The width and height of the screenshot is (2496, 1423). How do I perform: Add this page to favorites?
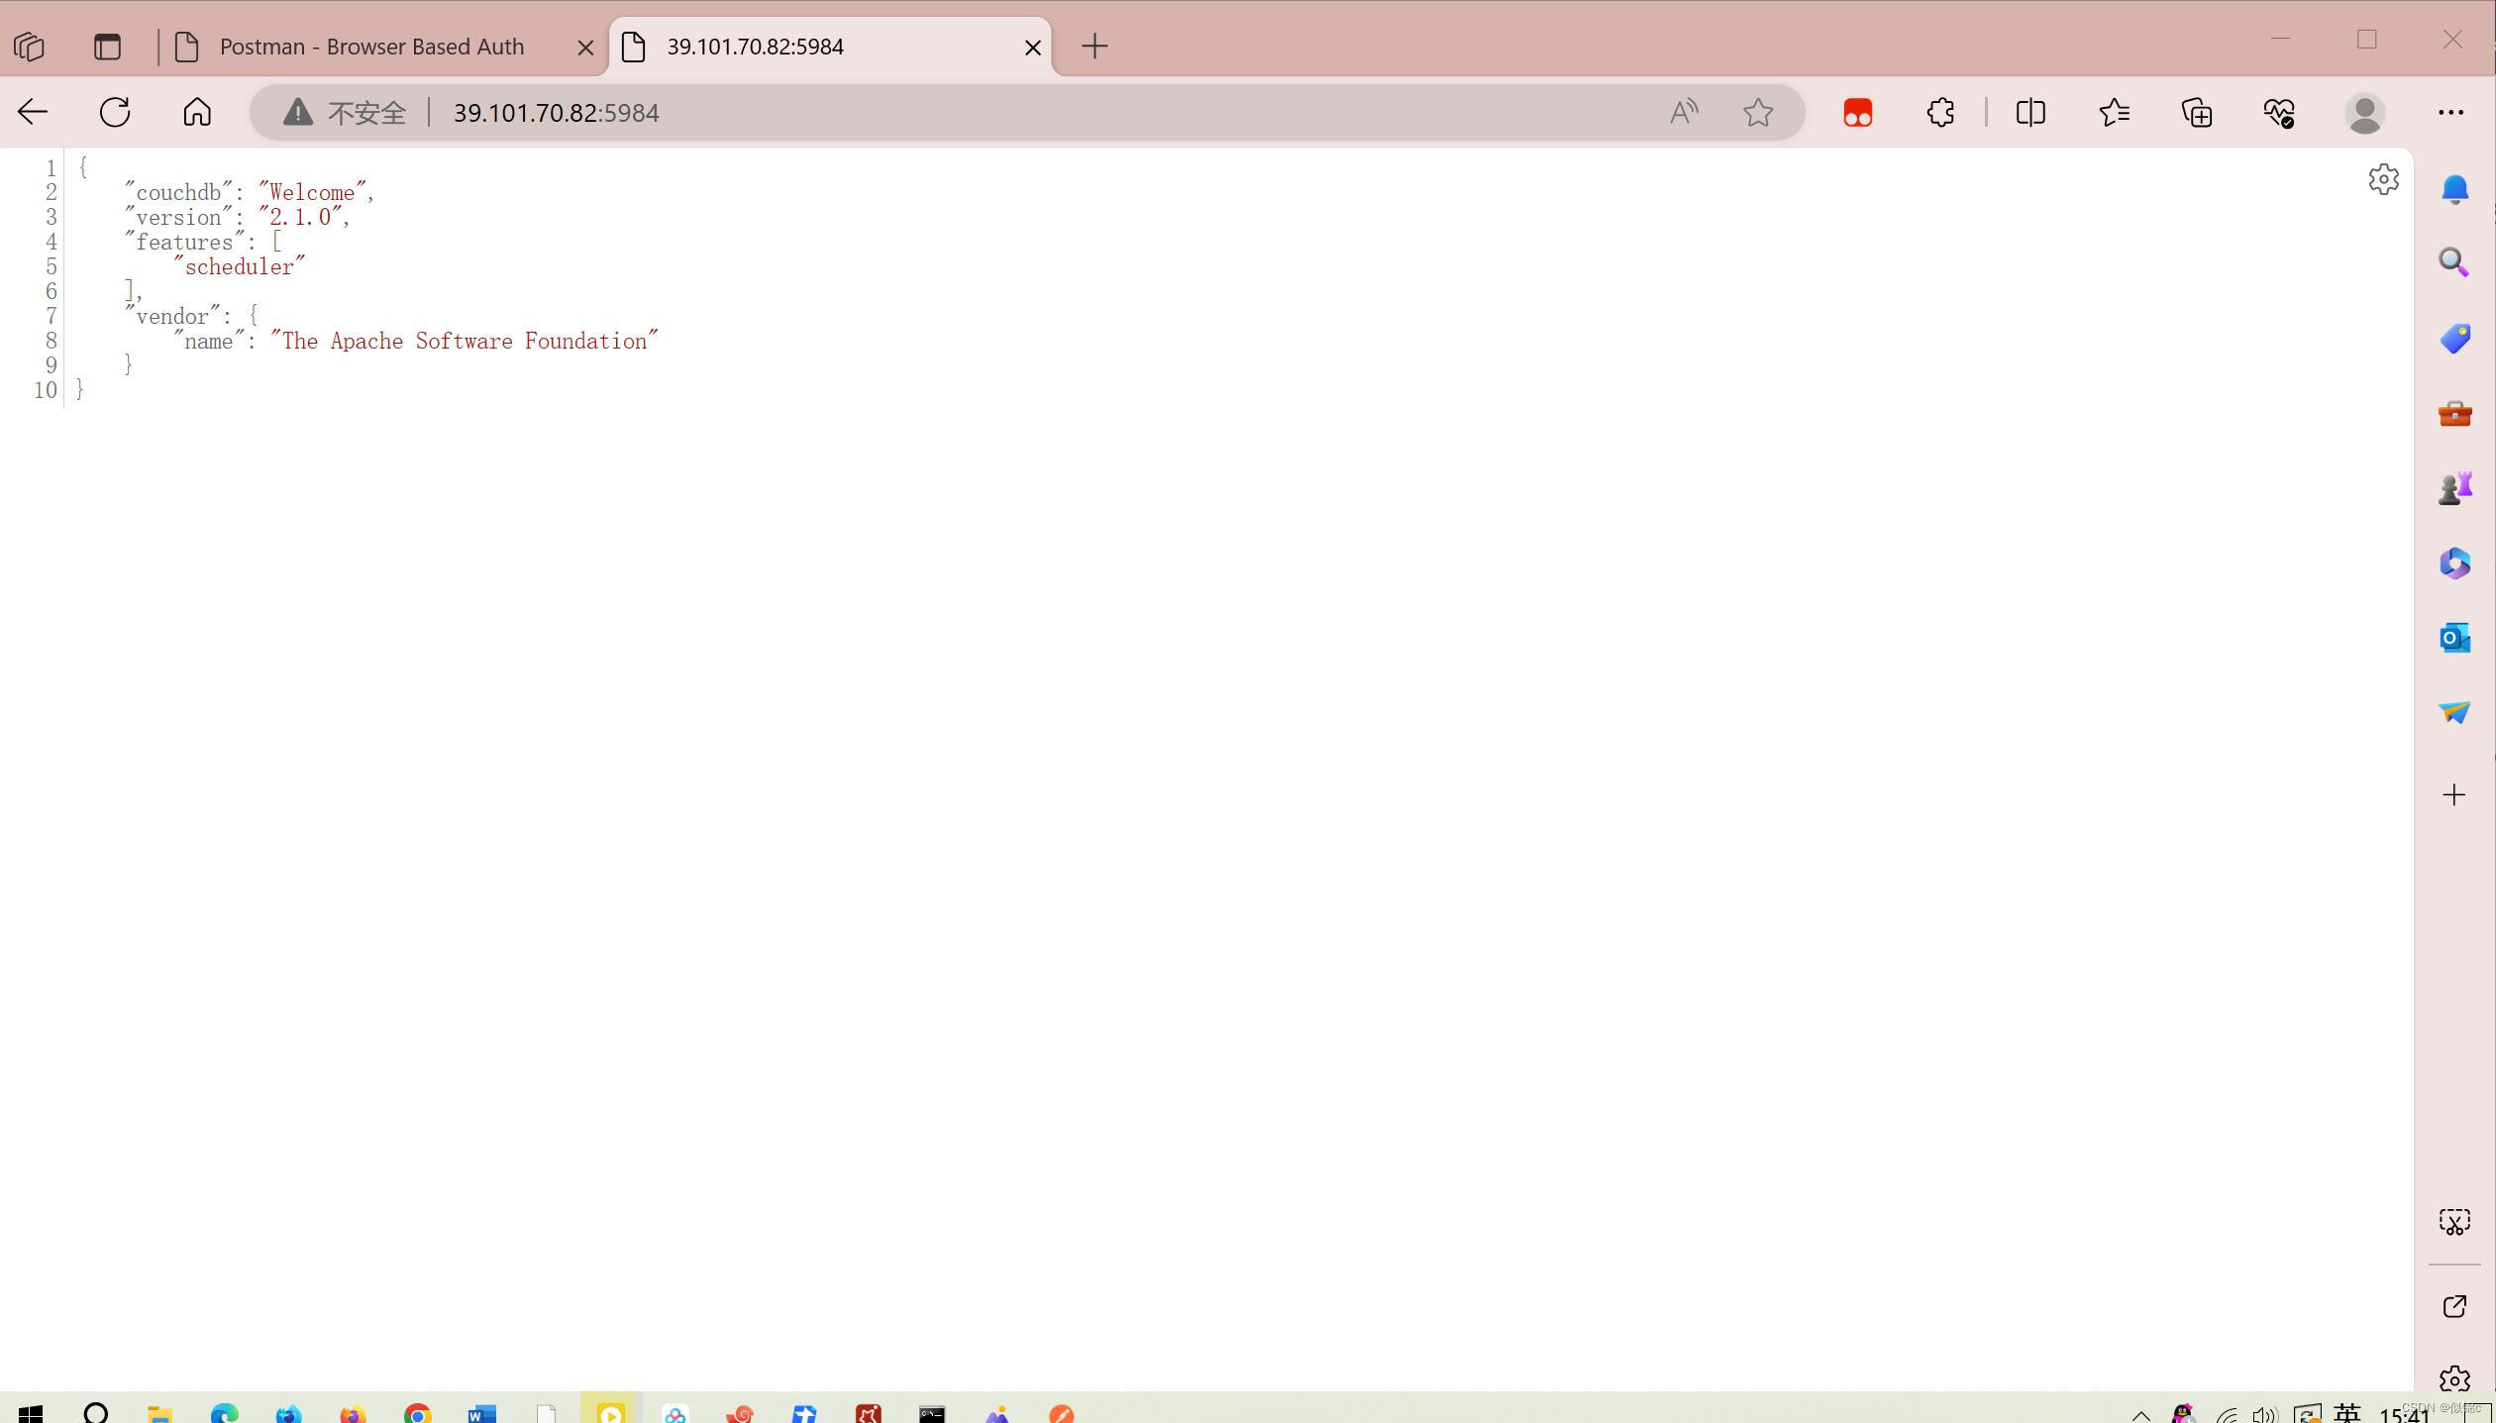click(1758, 112)
